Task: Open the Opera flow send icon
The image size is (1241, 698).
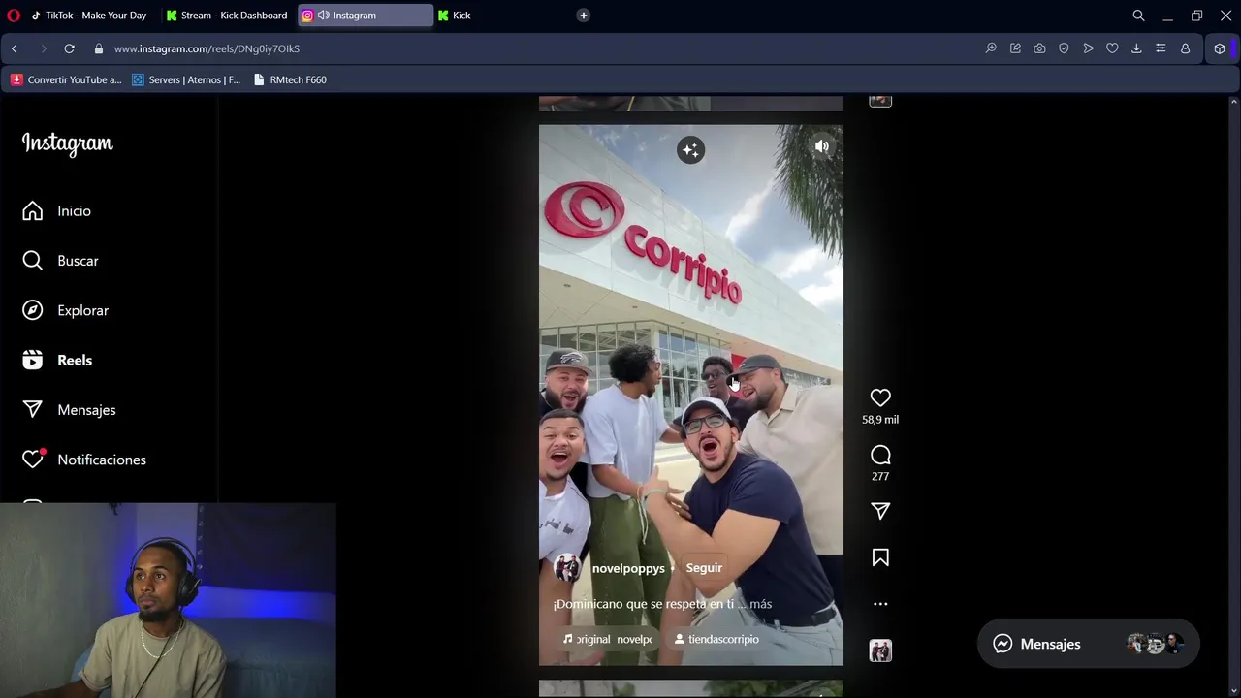Action: (x=1088, y=48)
